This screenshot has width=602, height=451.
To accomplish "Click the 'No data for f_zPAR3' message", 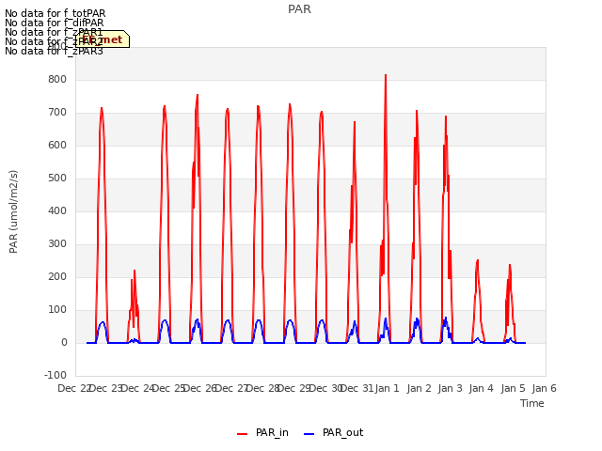I will 54,51.
